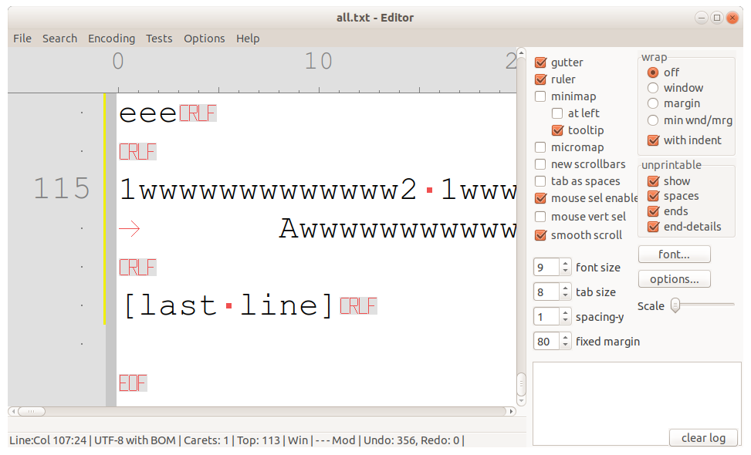The height and width of the screenshot is (455, 751).
Task: Open the Tests menu
Action: click(x=159, y=38)
